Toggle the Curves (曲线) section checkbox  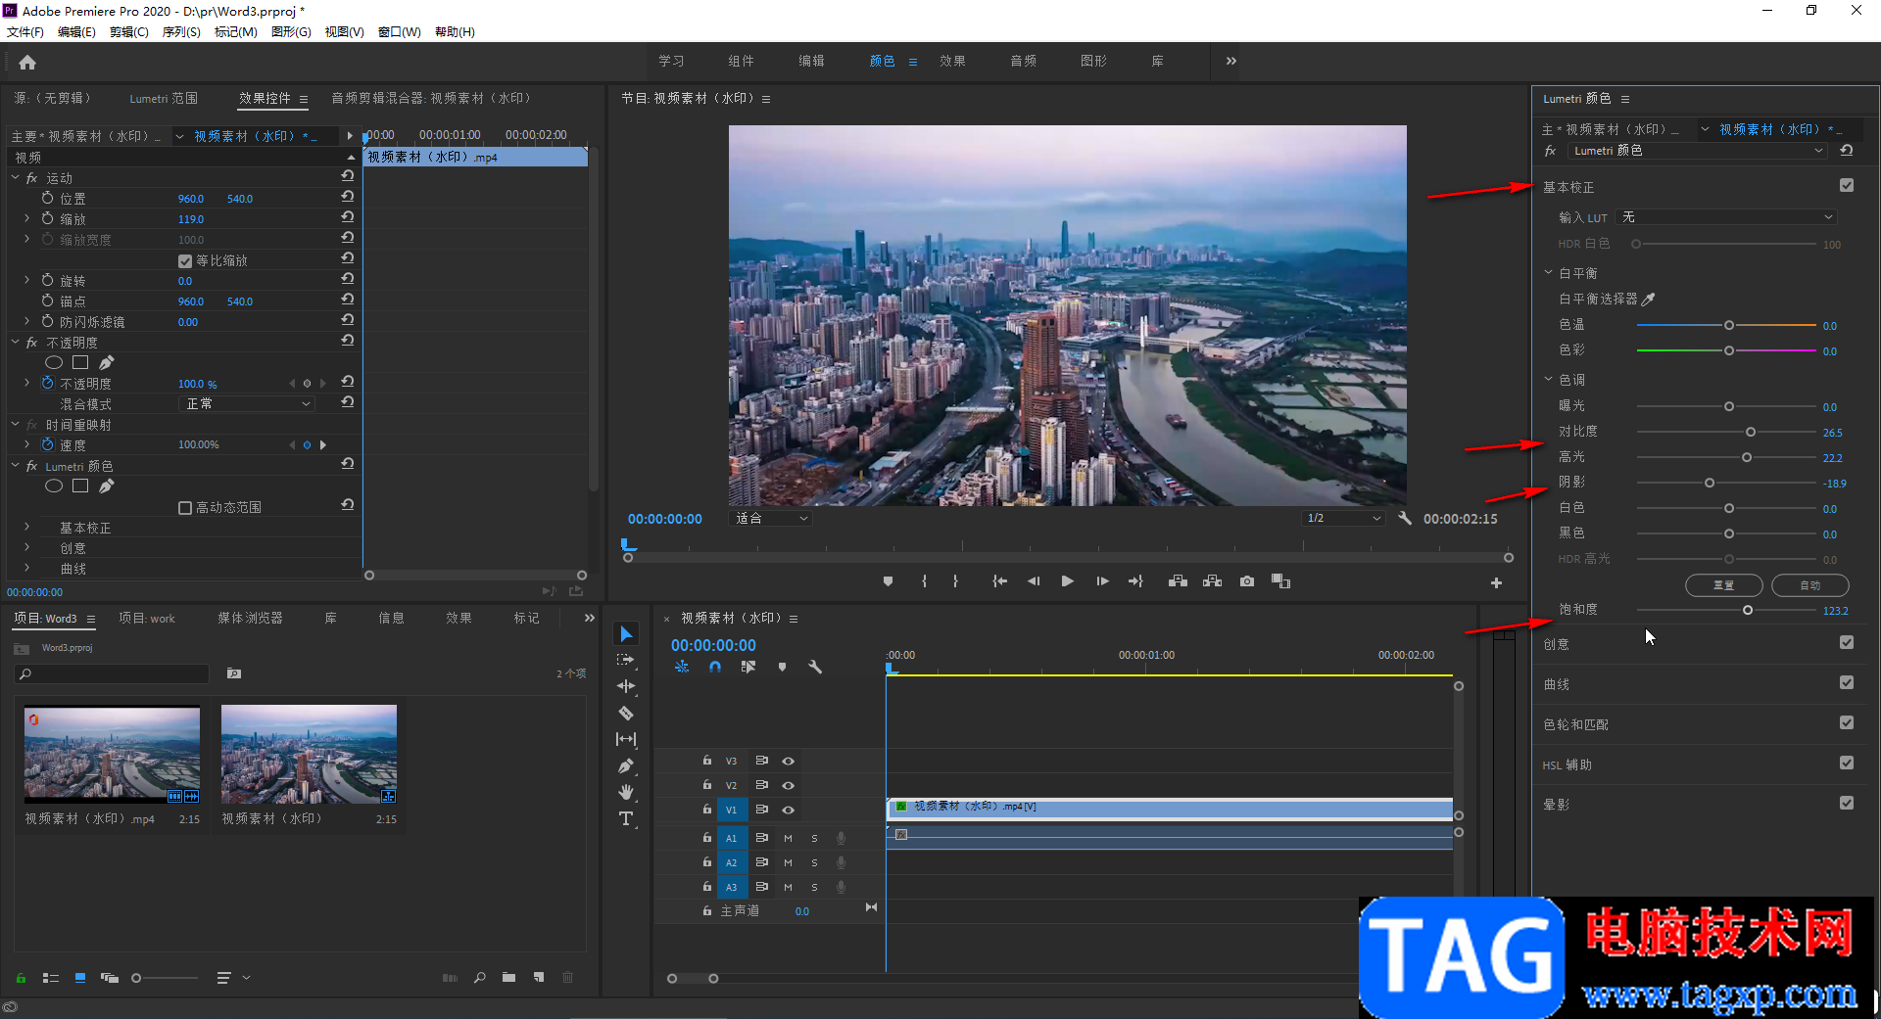click(1847, 682)
